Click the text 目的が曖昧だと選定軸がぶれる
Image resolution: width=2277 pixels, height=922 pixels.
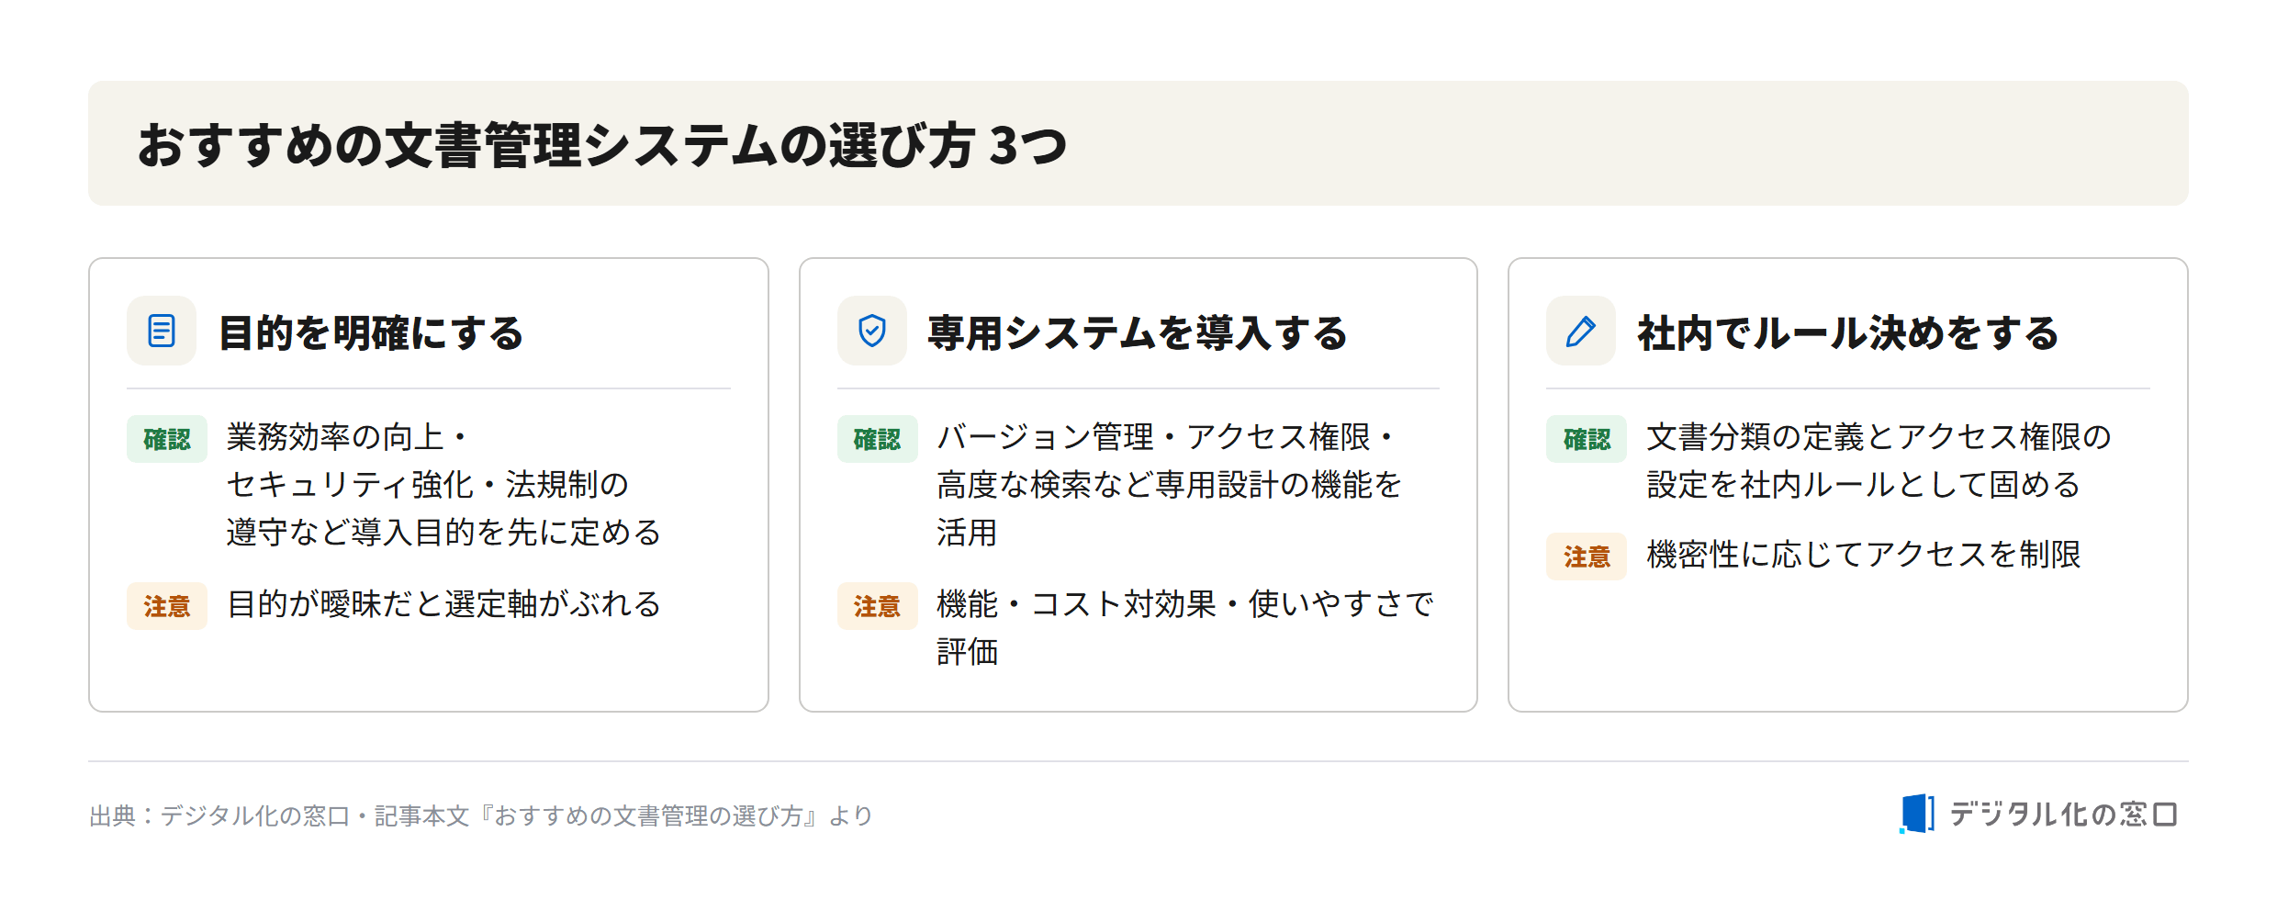click(444, 604)
